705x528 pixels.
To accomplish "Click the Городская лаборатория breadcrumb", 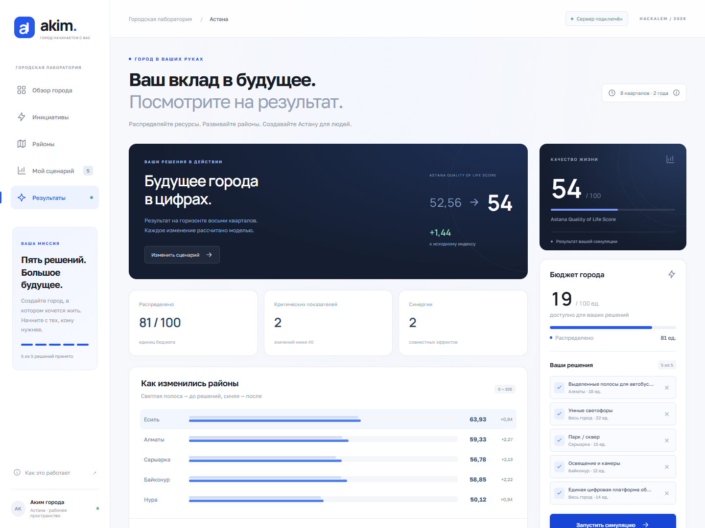I will [x=161, y=19].
